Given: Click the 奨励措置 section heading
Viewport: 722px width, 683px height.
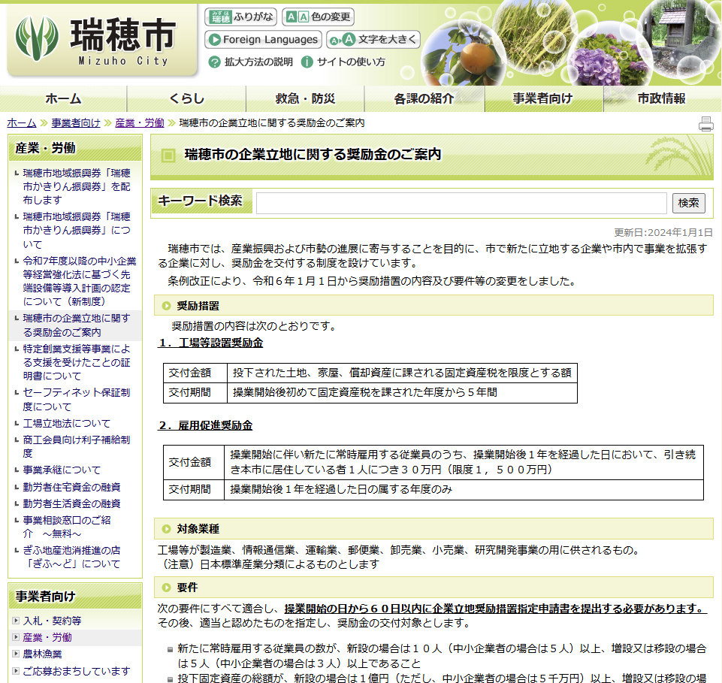Looking at the screenshot, I should pyautogui.click(x=198, y=306).
